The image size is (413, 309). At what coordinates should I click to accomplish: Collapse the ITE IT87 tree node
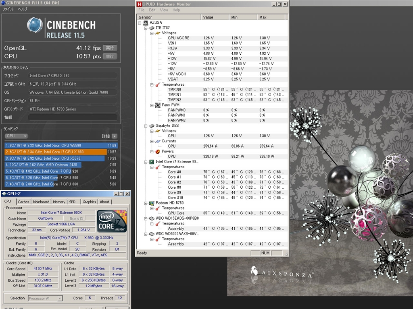tap(146, 28)
